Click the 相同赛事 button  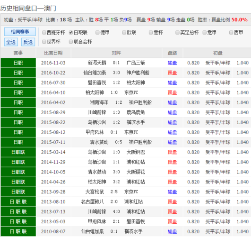pos(20,32)
